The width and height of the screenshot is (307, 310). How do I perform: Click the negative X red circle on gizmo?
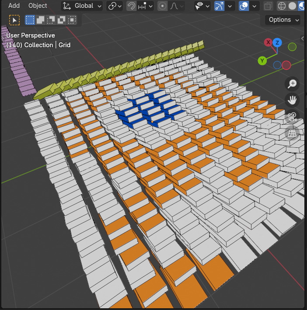point(286,65)
